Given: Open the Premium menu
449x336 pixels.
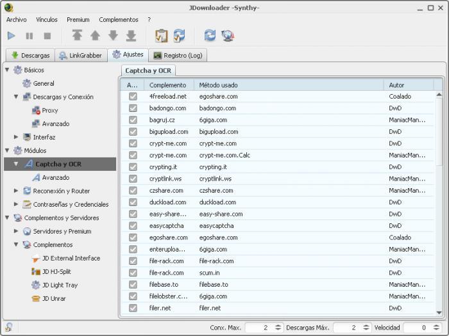Looking at the screenshot, I should (78, 20).
